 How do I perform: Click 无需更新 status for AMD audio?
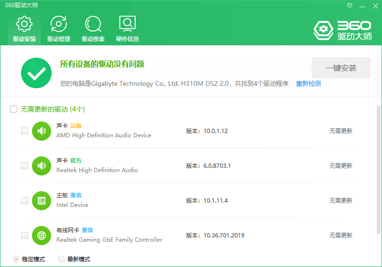click(341, 131)
